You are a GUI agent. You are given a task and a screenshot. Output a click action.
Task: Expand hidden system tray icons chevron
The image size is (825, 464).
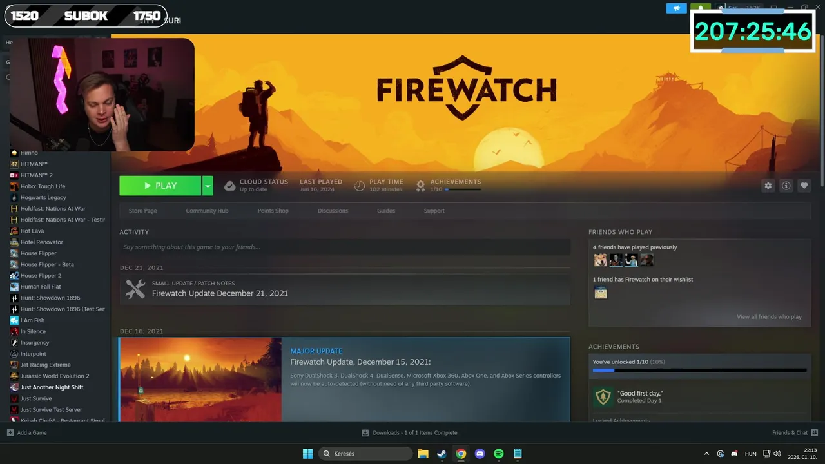pyautogui.click(x=706, y=454)
